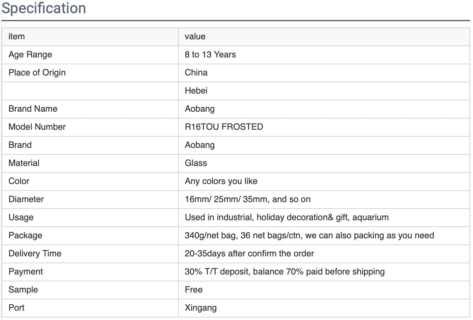Click the Hebei value cell
473x320 pixels.
[196, 91]
